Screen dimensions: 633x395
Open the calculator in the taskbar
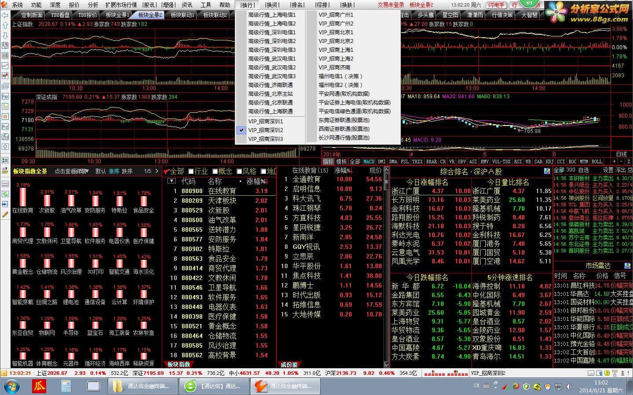click(x=66, y=386)
